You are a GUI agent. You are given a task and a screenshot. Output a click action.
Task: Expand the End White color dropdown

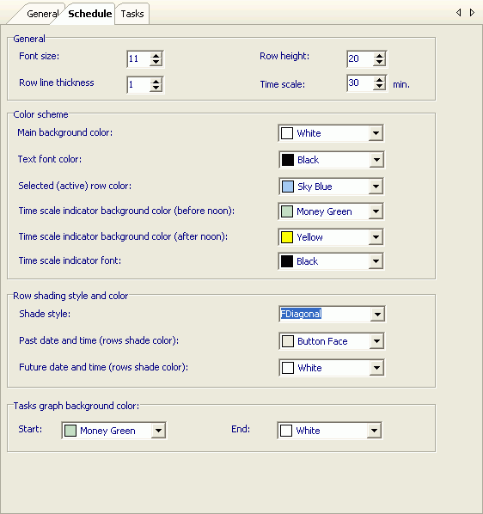[x=374, y=431]
